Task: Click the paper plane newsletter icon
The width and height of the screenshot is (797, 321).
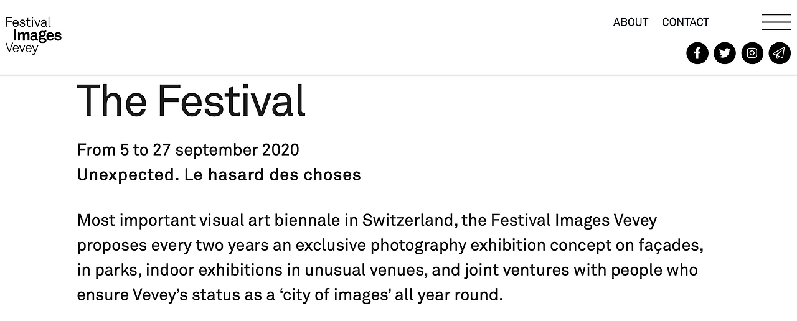Action: [x=779, y=53]
